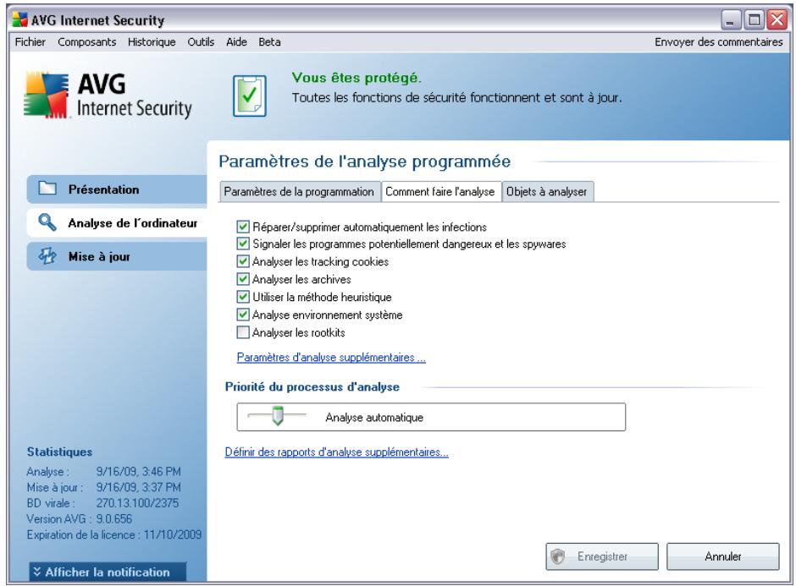This screenshot has width=796, height=586.
Task: Click the green checkmark protection status icon
Action: pos(249,96)
